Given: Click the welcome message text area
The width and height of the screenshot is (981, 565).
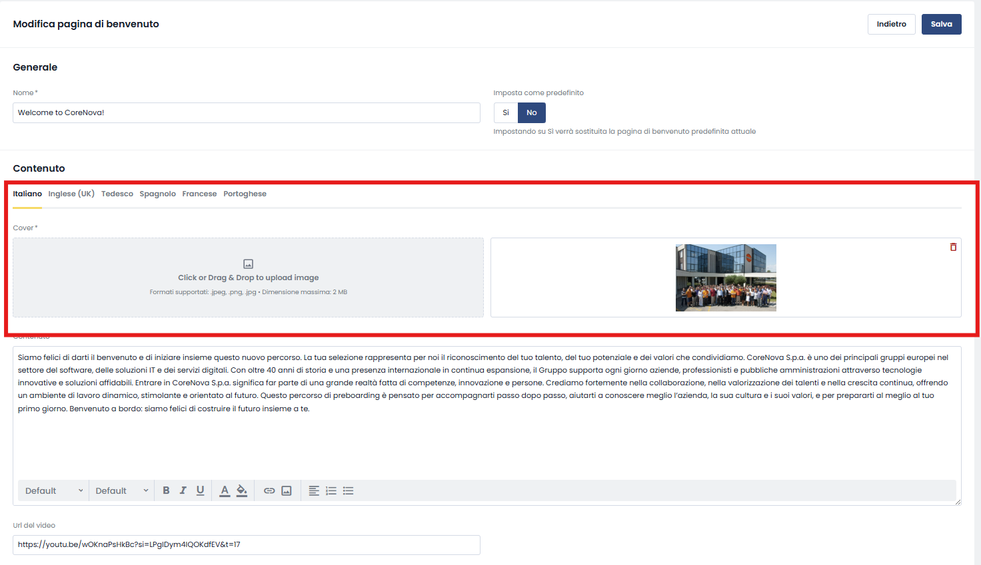Looking at the screenshot, I should [487, 413].
